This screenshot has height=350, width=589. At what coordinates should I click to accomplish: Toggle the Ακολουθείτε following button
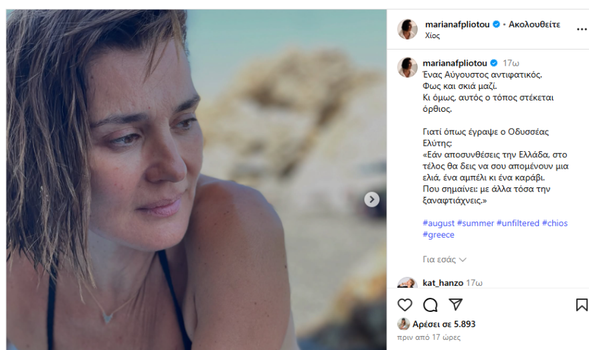click(x=534, y=25)
